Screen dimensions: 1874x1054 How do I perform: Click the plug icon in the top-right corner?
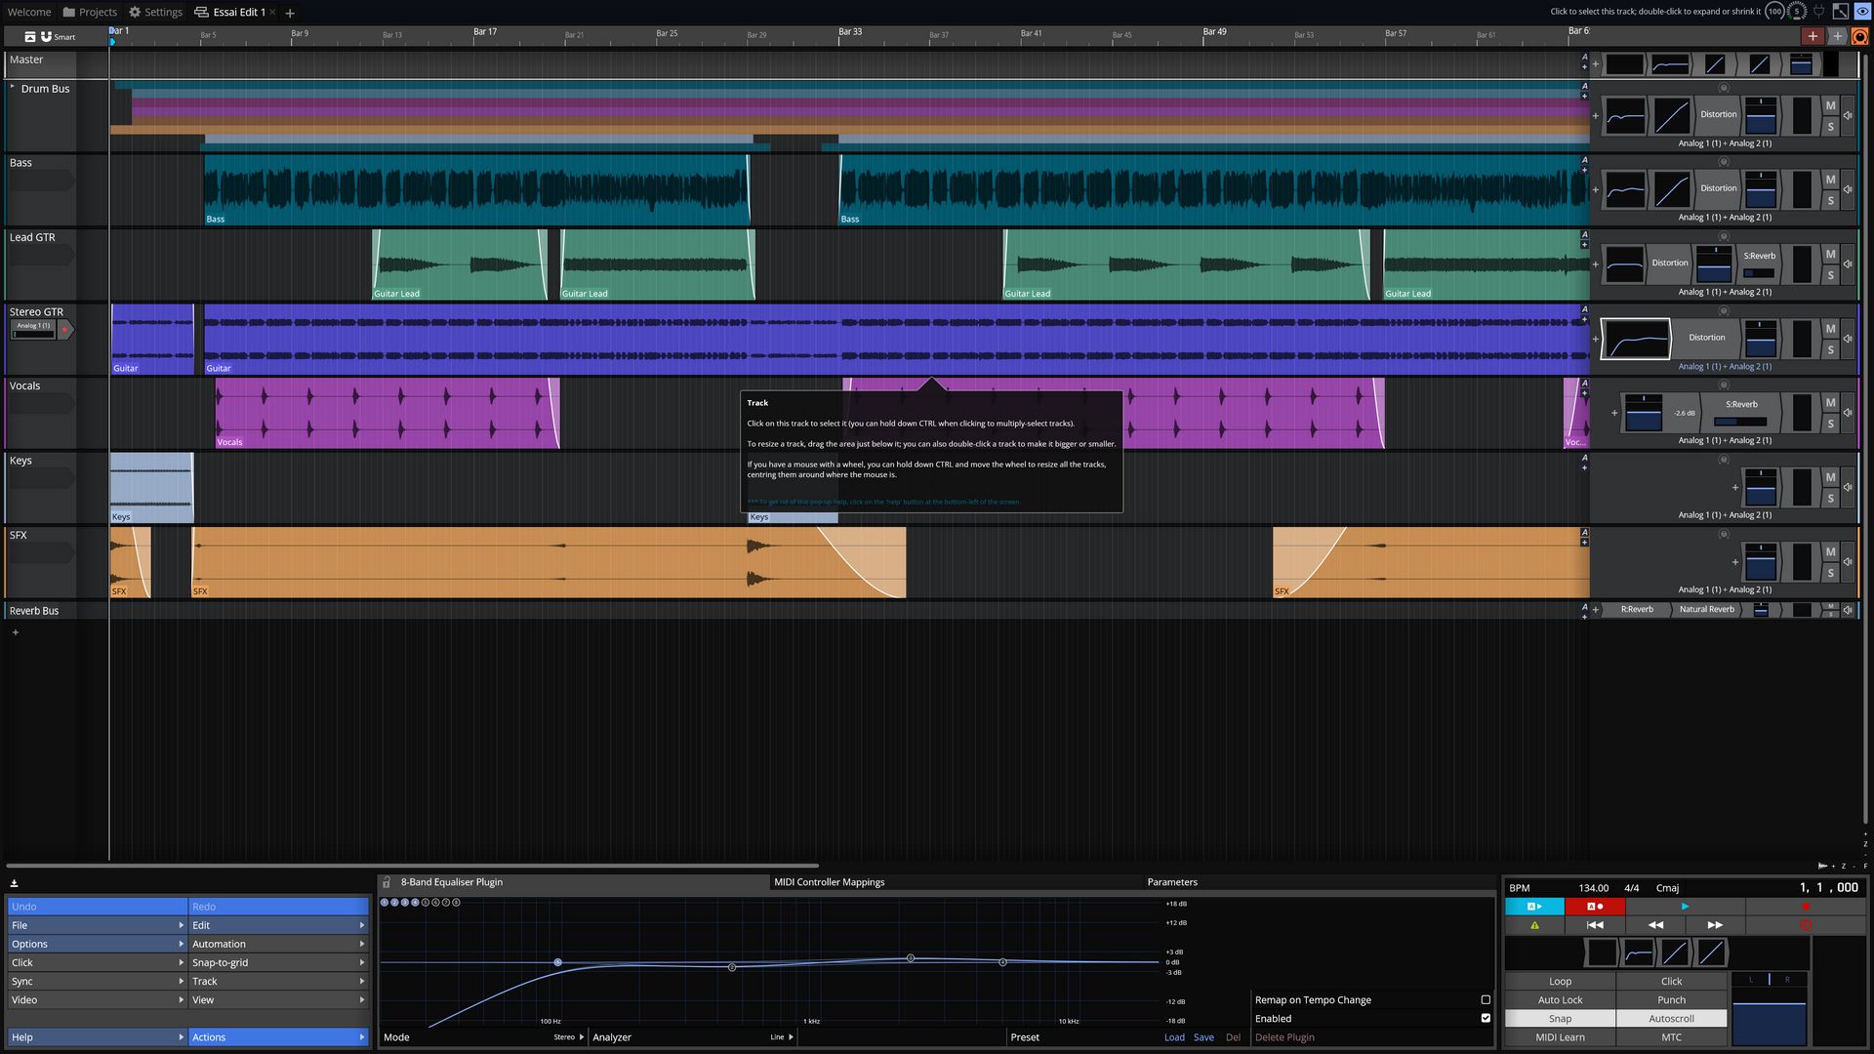pyautogui.click(x=1818, y=11)
